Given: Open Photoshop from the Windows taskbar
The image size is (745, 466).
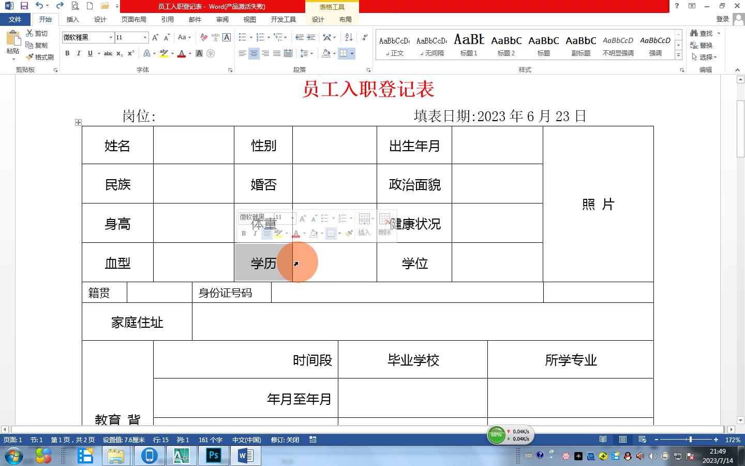Looking at the screenshot, I should point(214,456).
